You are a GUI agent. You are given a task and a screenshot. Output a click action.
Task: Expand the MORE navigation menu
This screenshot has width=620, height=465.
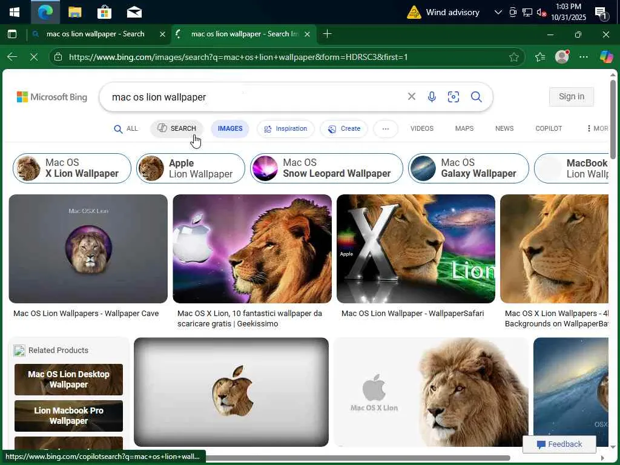pos(598,128)
